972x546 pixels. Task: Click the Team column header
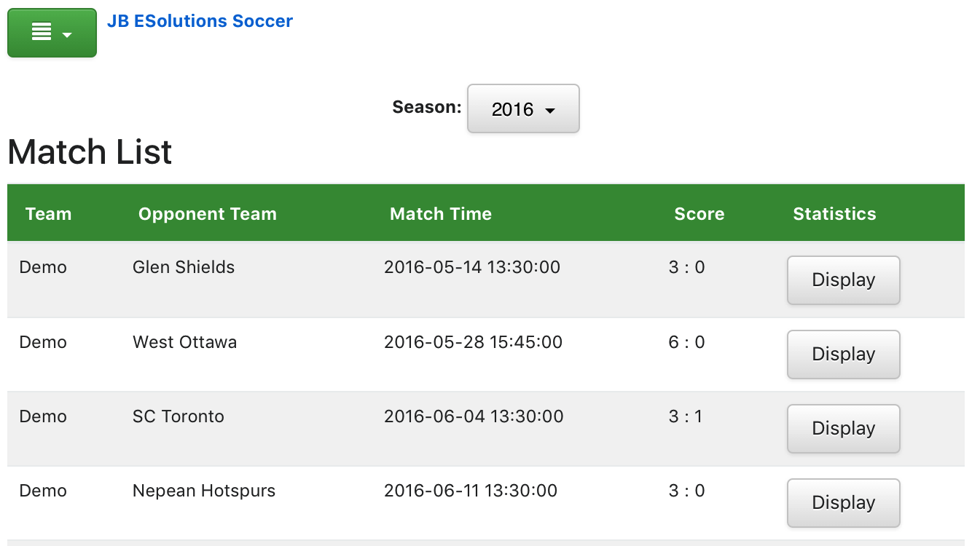pyautogui.click(x=48, y=214)
